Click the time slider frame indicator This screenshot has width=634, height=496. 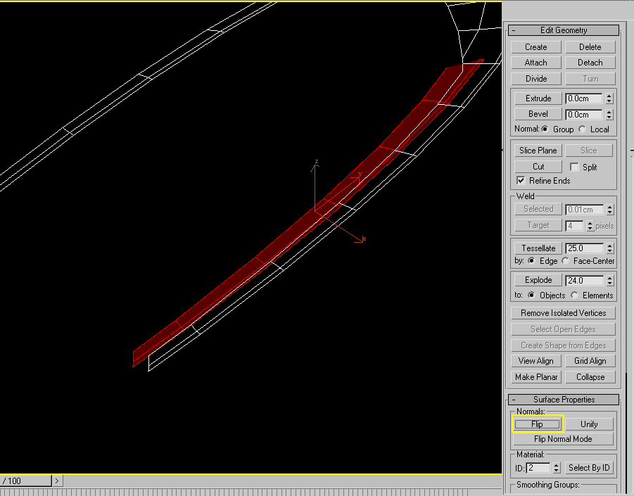25,481
